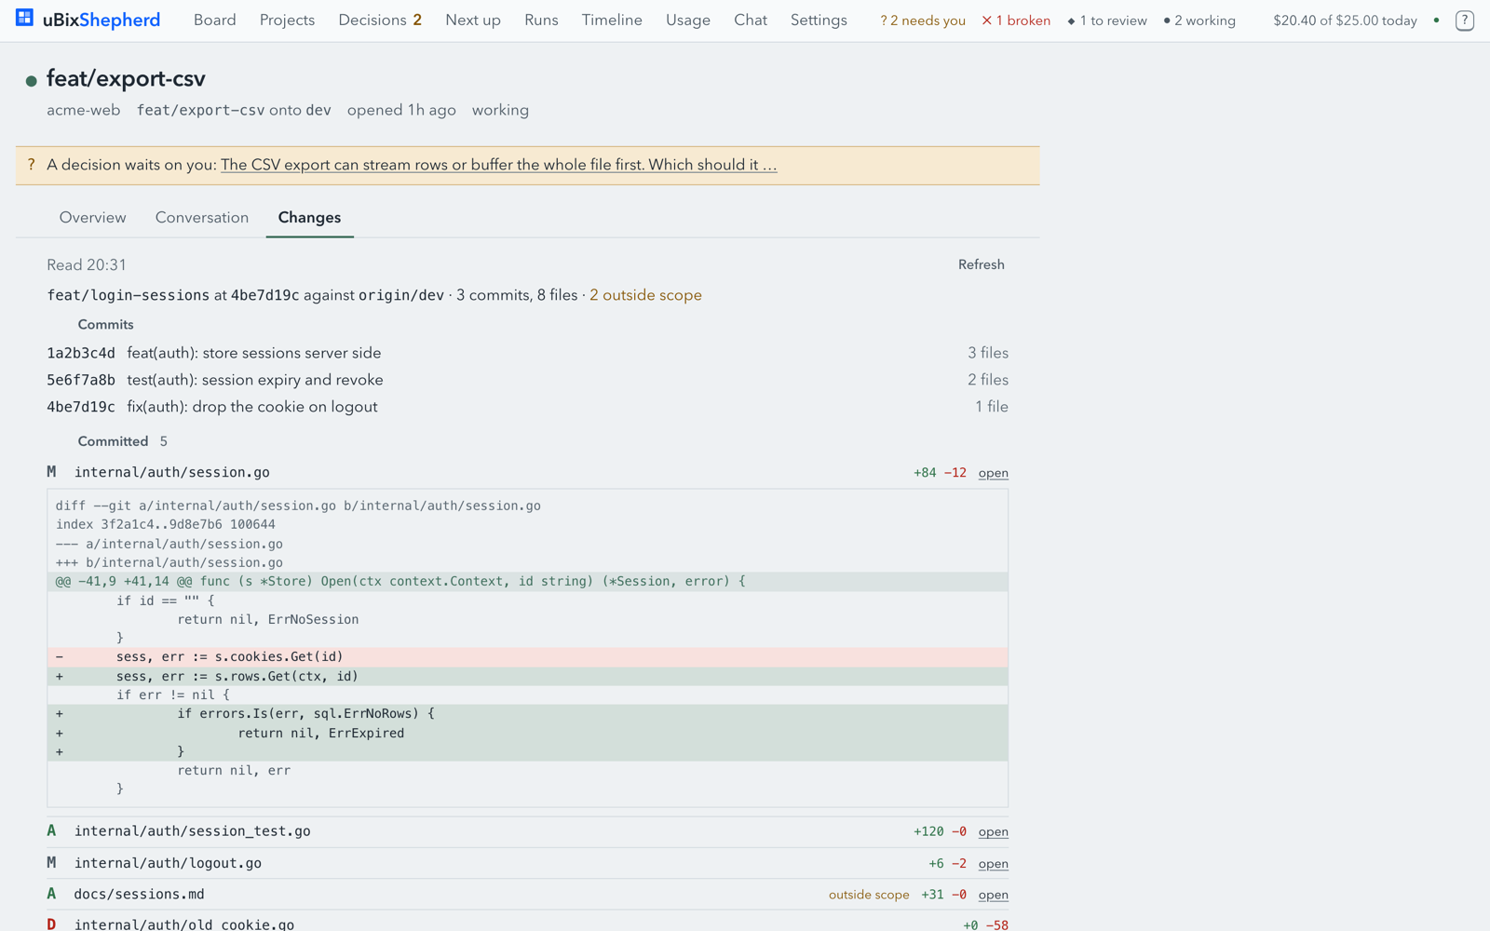Select commit 1a2b3c4d store sessions server side
This screenshot has width=1490, height=931.
[527, 353]
